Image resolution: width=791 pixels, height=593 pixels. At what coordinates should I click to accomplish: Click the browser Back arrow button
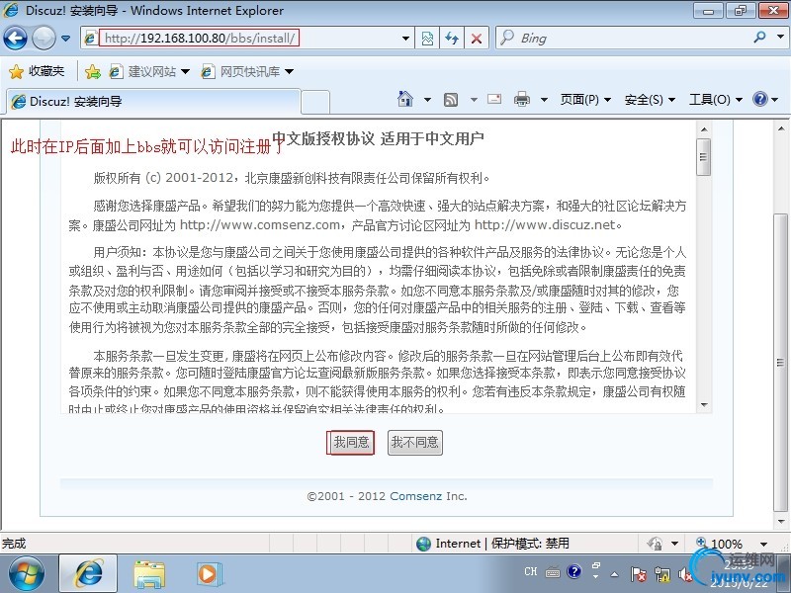15,38
